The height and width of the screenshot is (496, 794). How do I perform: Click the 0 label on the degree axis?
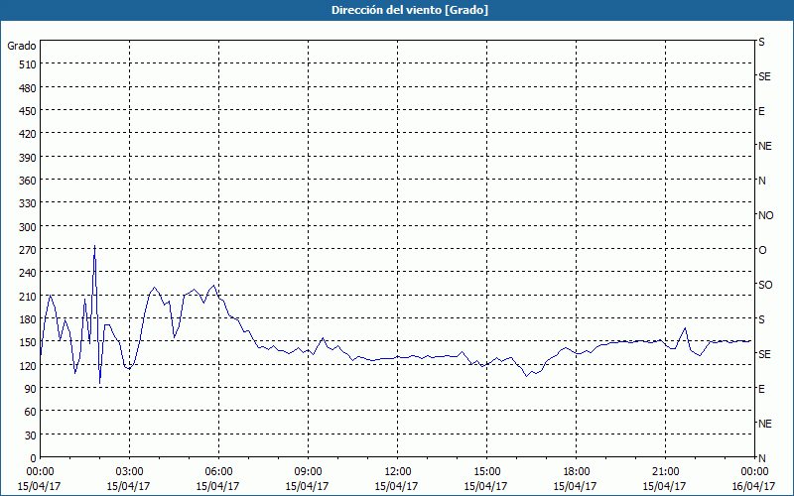click(34, 458)
